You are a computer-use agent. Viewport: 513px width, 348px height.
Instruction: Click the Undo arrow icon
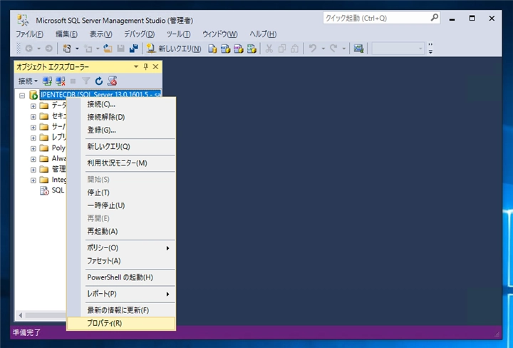[313, 48]
